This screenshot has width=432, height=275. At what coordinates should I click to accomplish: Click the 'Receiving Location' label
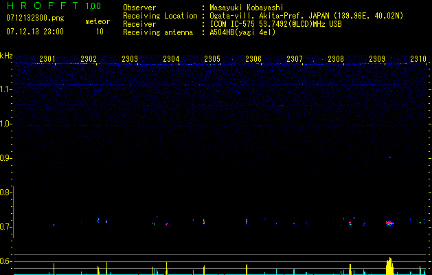[x=160, y=16]
